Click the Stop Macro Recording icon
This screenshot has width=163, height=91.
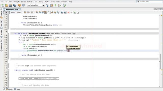click(71, 12)
